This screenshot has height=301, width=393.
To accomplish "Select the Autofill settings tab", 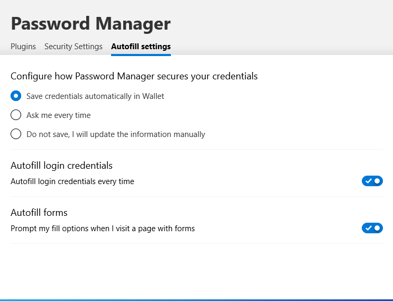I will coord(141,47).
